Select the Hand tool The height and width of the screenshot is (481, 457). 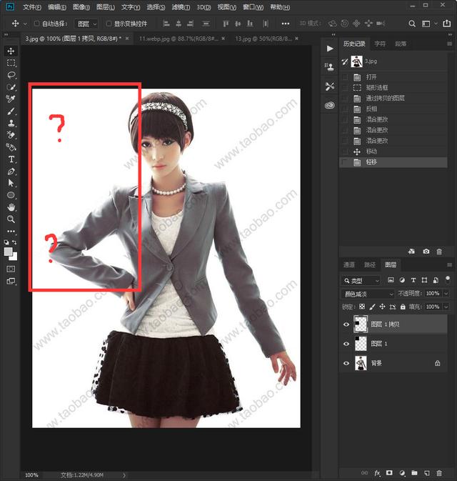click(11, 207)
